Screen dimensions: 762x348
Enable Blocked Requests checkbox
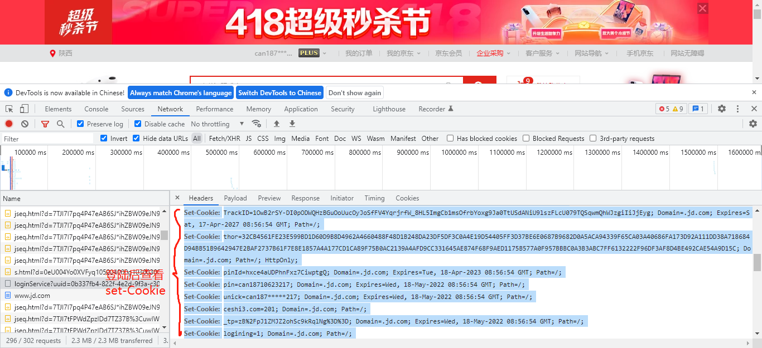point(526,138)
